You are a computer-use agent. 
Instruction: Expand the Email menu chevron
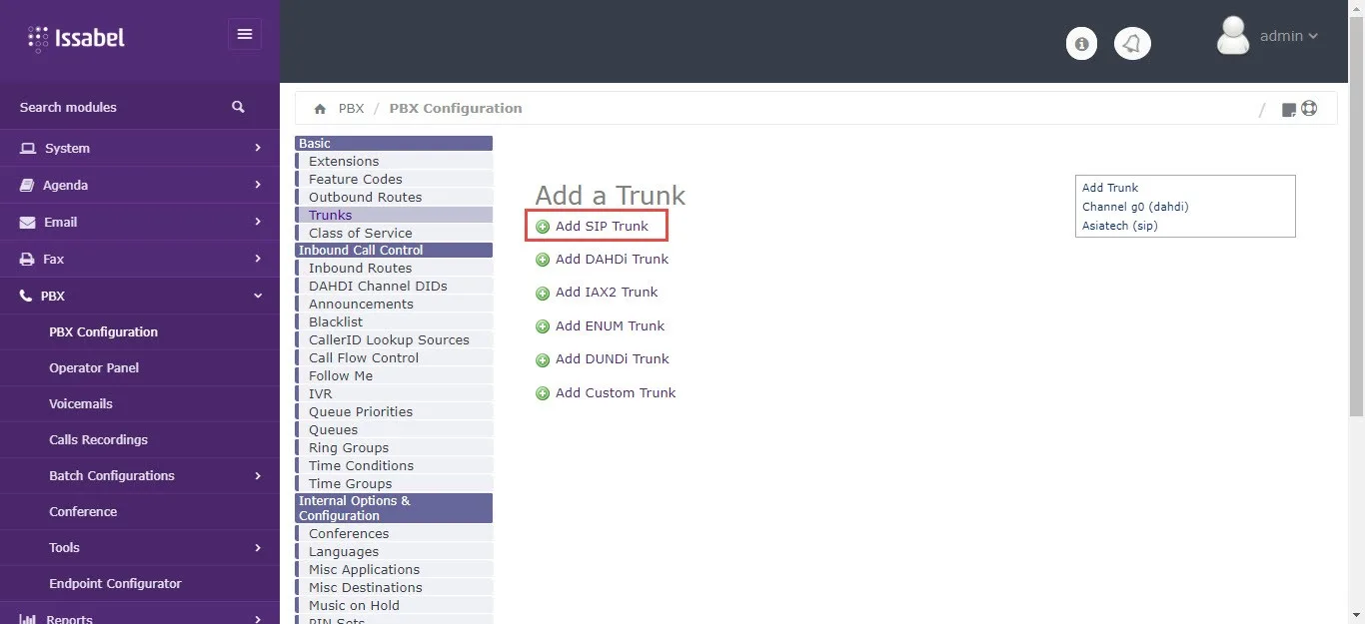pyautogui.click(x=258, y=222)
